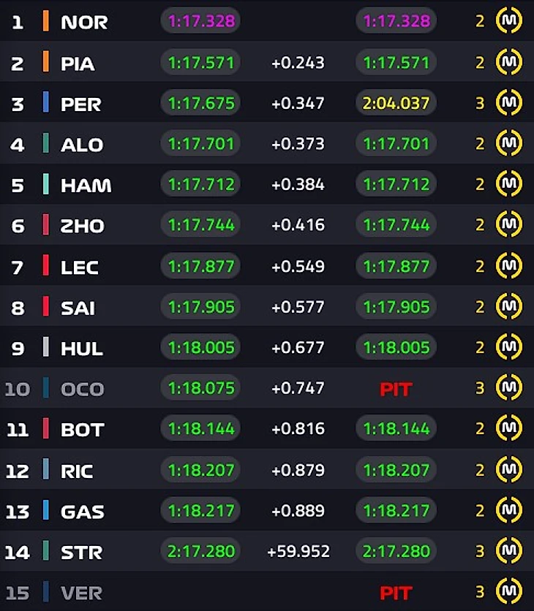
Task: Click medium tyre icon in OCO row
Action: click(508, 388)
